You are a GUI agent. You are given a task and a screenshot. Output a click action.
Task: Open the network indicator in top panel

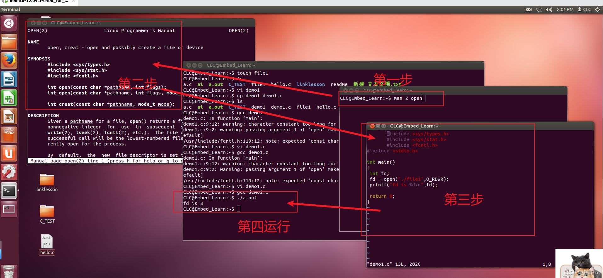(x=539, y=9)
